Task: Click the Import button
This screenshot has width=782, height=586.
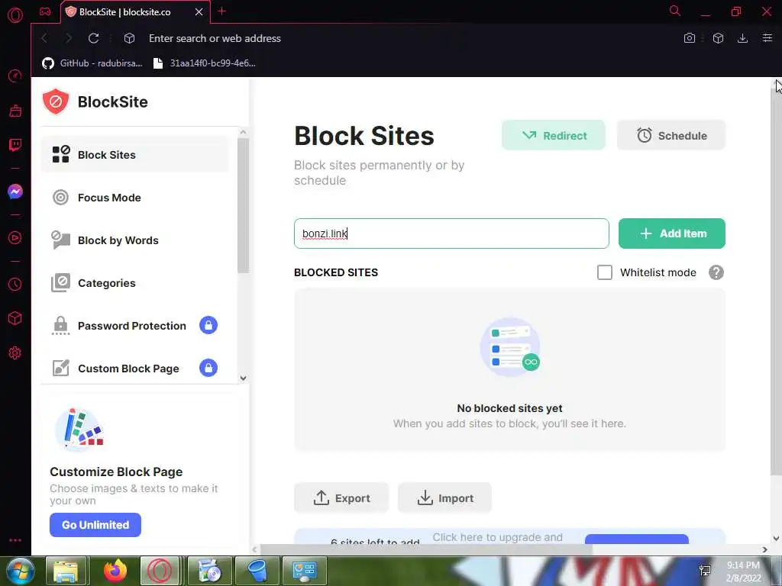Action: [x=445, y=497]
